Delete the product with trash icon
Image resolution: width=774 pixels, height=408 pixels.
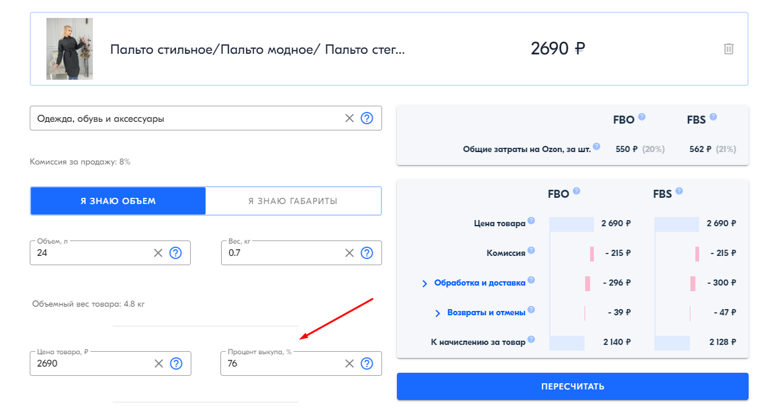pyautogui.click(x=729, y=49)
